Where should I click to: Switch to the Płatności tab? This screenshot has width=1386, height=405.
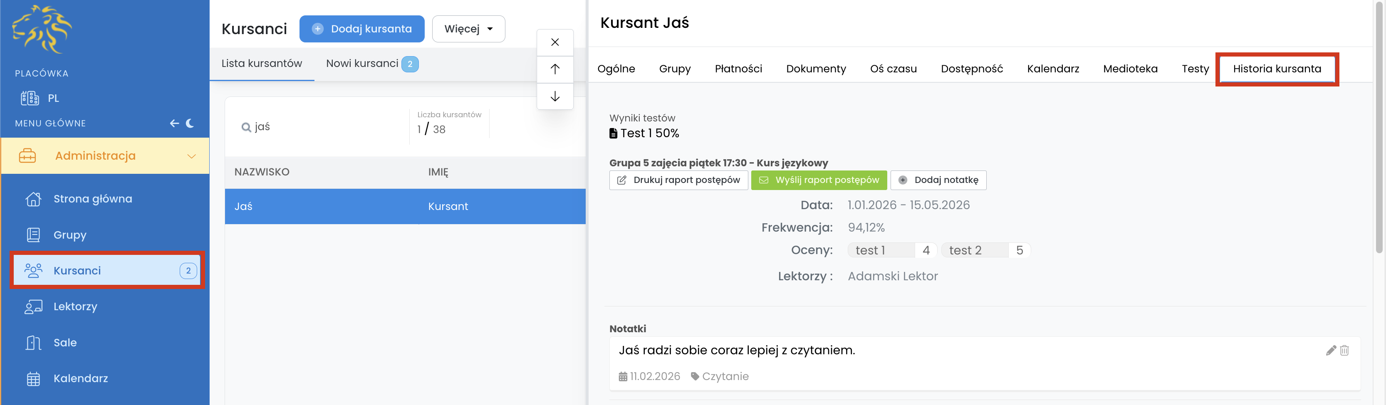tap(738, 69)
